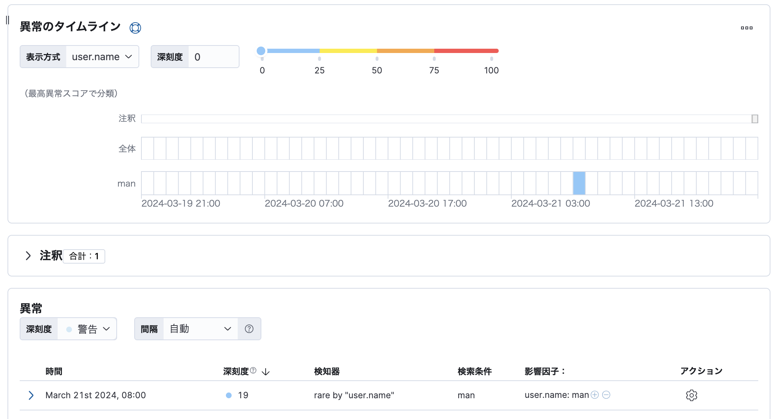The height and width of the screenshot is (419, 774).
Task: Open the 間隔 自動 interval dropdown
Action: 200,329
